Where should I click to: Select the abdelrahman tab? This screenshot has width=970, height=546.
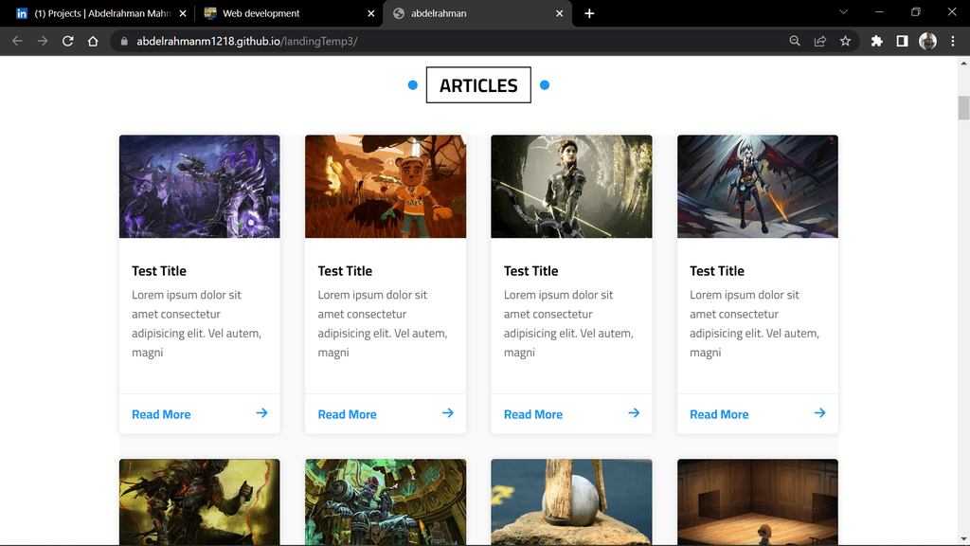tap(477, 13)
